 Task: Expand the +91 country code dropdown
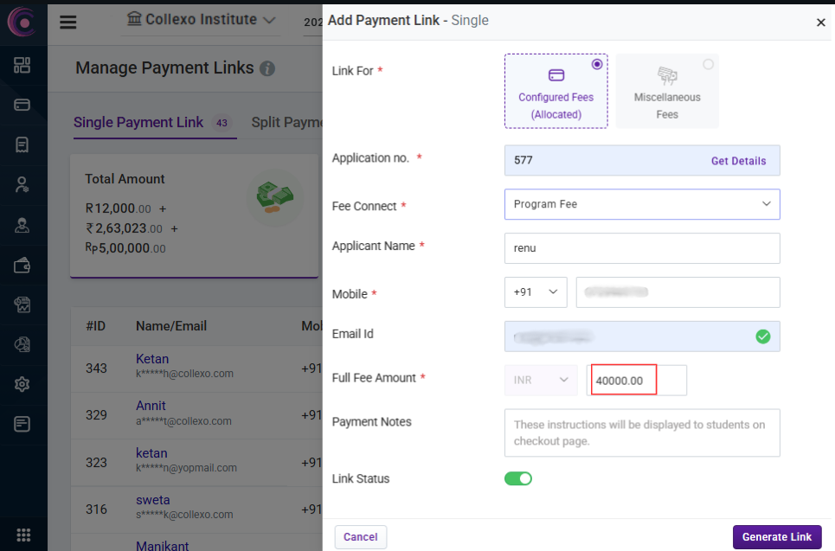(536, 292)
